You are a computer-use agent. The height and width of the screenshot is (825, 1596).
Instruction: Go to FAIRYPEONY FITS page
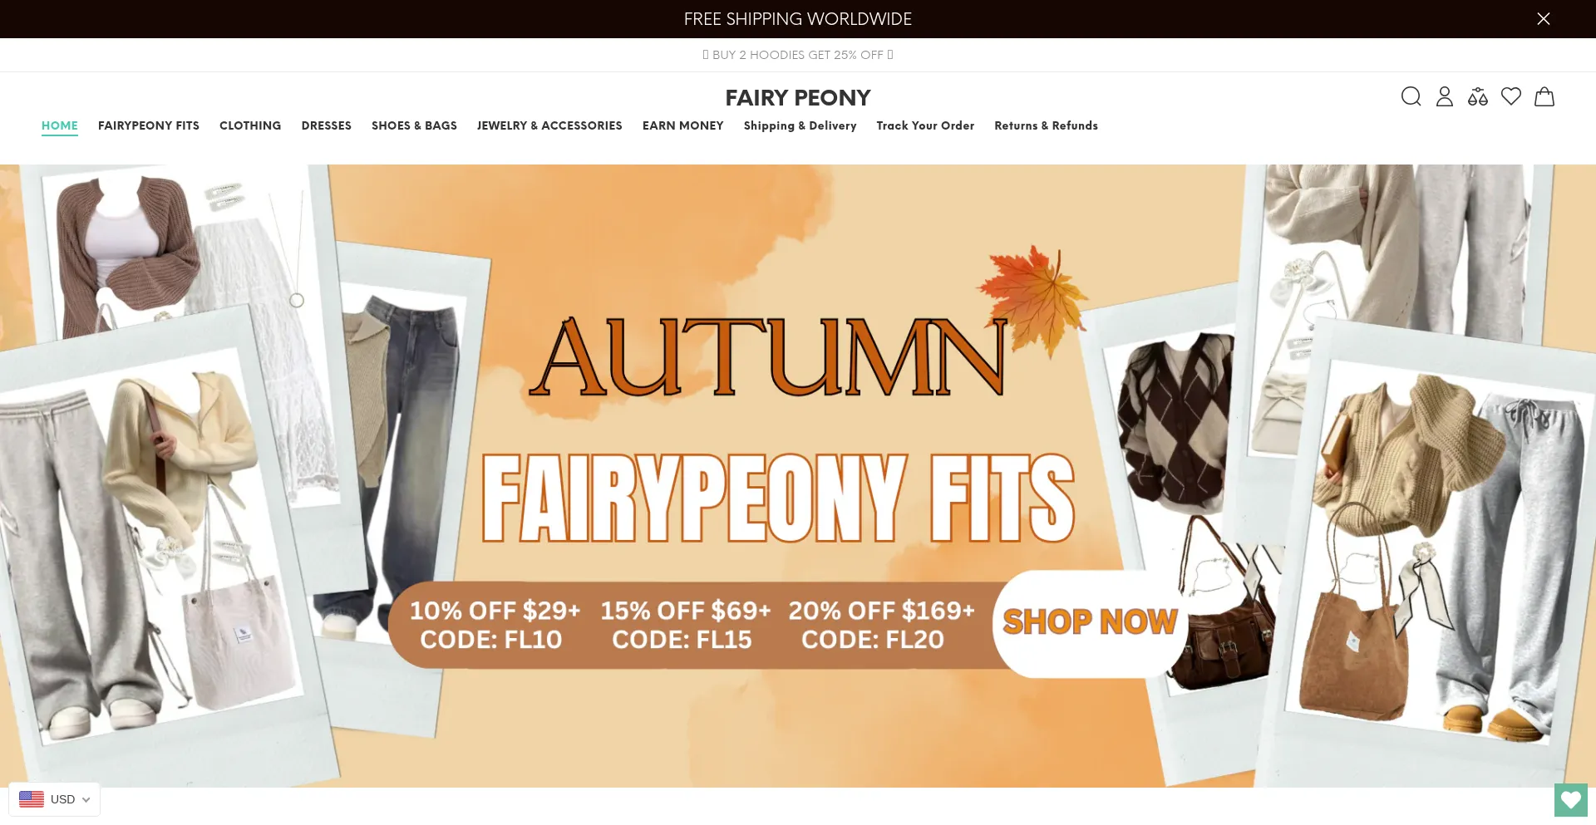tap(149, 125)
